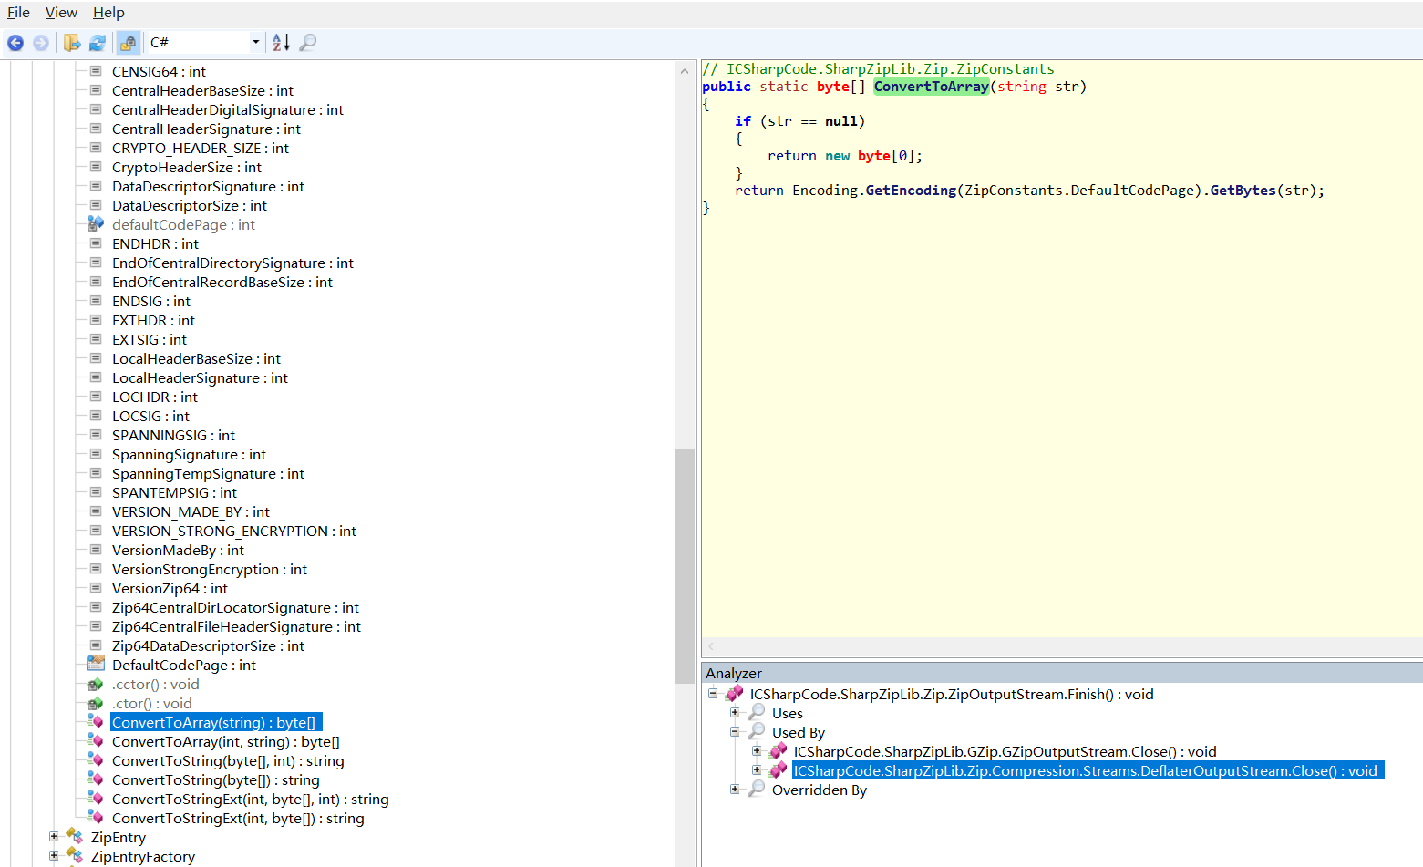Viewport: 1423px width, 867px height.
Task: Click the Forward navigation arrow
Action: tap(41, 43)
